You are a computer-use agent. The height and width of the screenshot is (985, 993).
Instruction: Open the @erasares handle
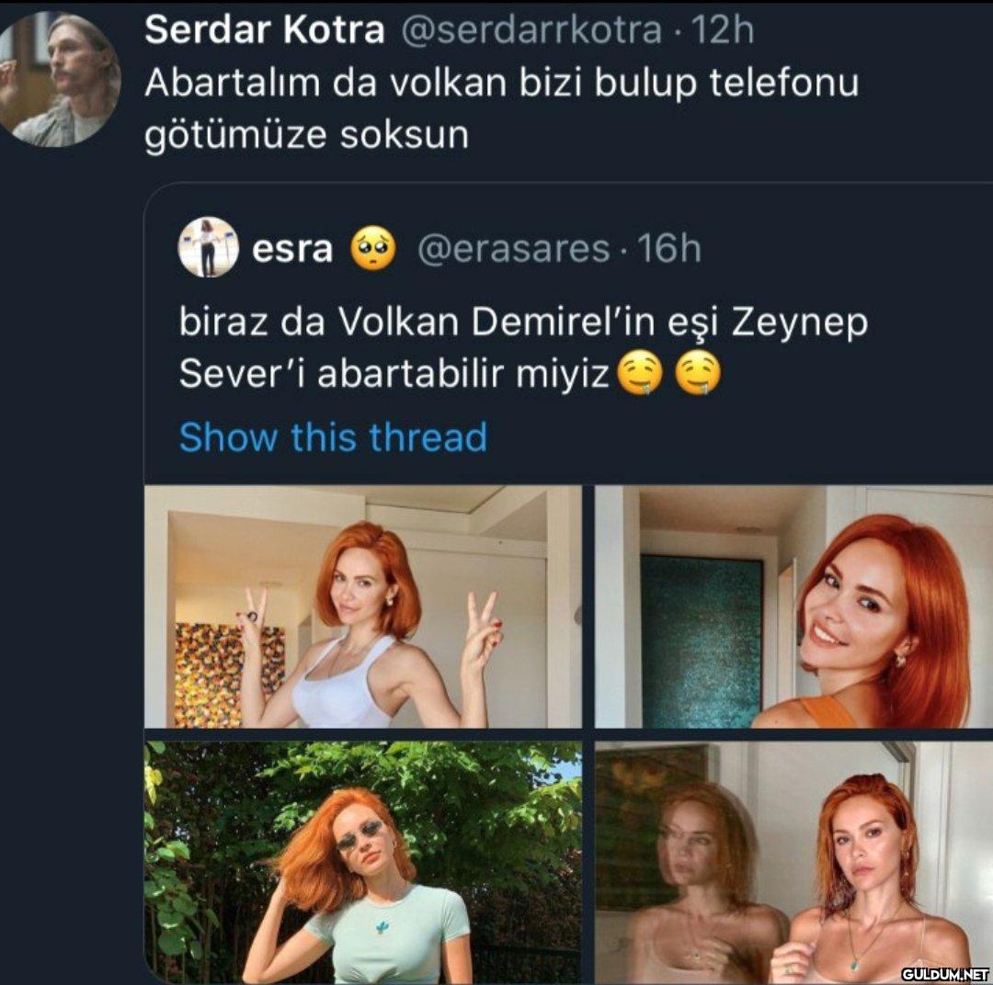513,248
